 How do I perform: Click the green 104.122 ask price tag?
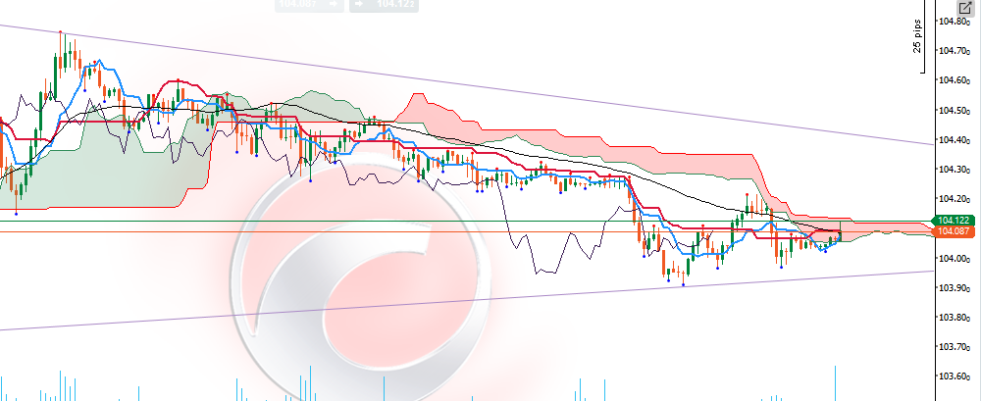tap(953, 220)
